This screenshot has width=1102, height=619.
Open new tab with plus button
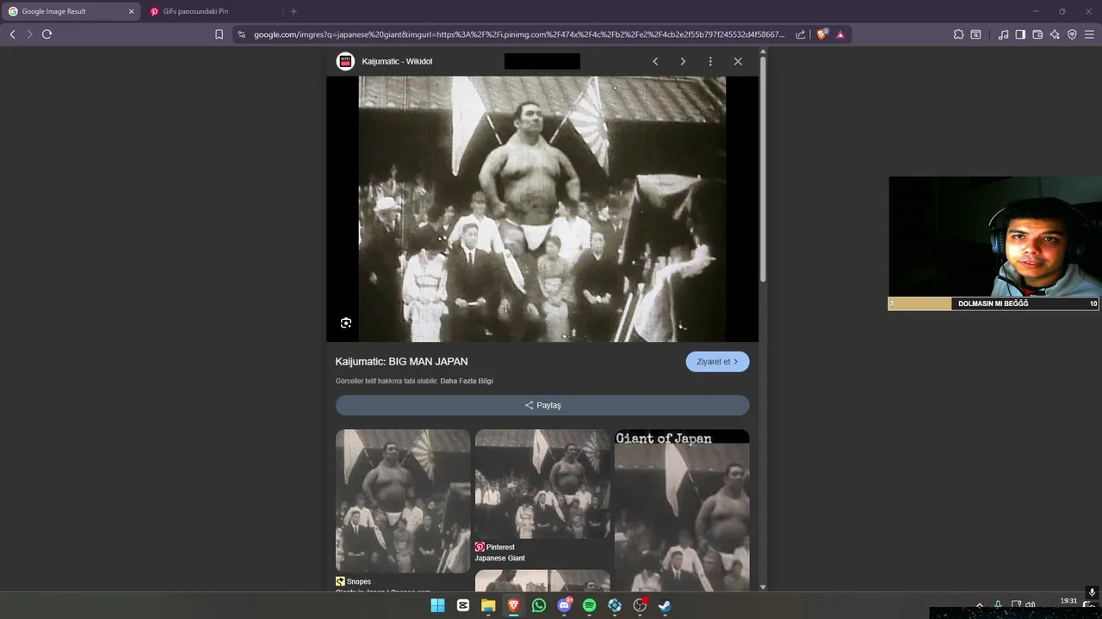294,11
